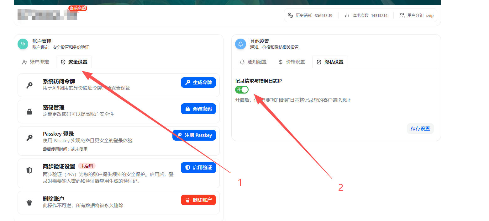This screenshot has height=221, width=489.
Task: Click the 生成令牌 button
Action: pyautogui.click(x=198, y=83)
